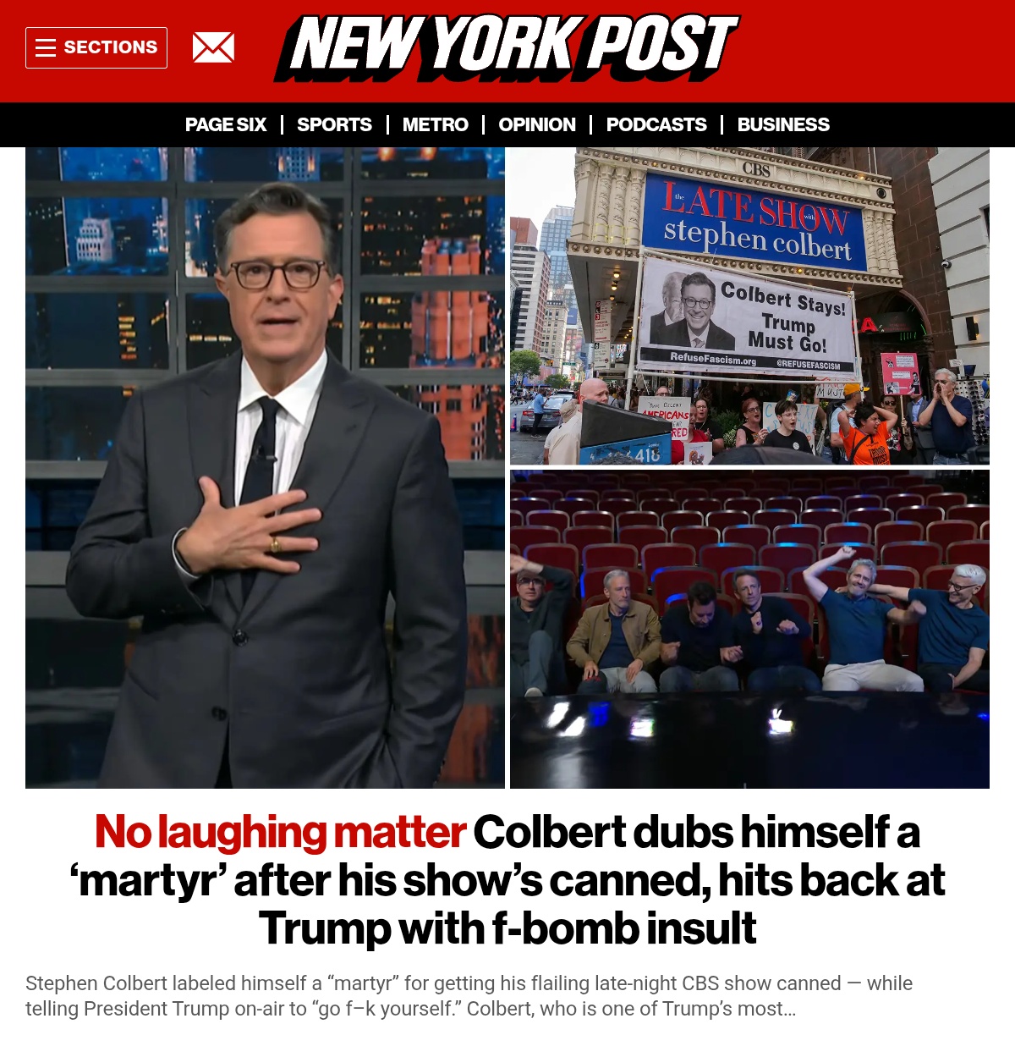Click the 'Colbert Stays! Trump Must Go!' banner image

click(x=748, y=317)
